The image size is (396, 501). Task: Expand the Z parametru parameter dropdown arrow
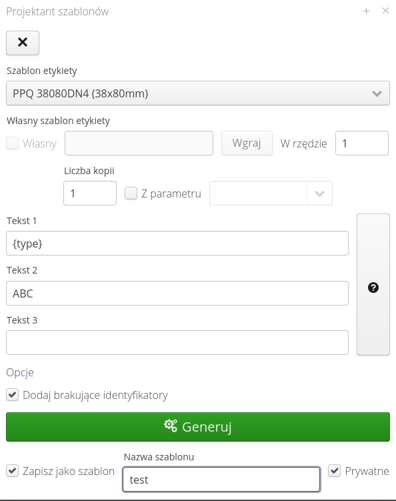pos(319,193)
